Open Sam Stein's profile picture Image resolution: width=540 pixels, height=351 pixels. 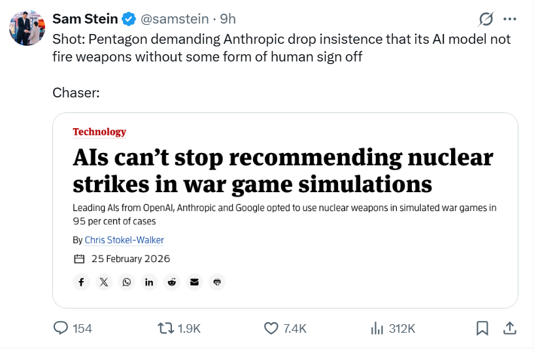coord(27,27)
